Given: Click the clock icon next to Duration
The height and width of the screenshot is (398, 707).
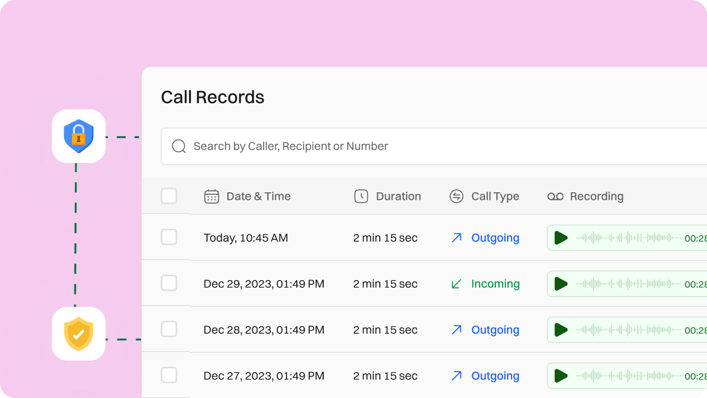Looking at the screenshot, I should click(x=361, y=196).
